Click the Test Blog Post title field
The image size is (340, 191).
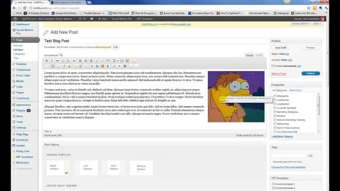pos(155,41)
